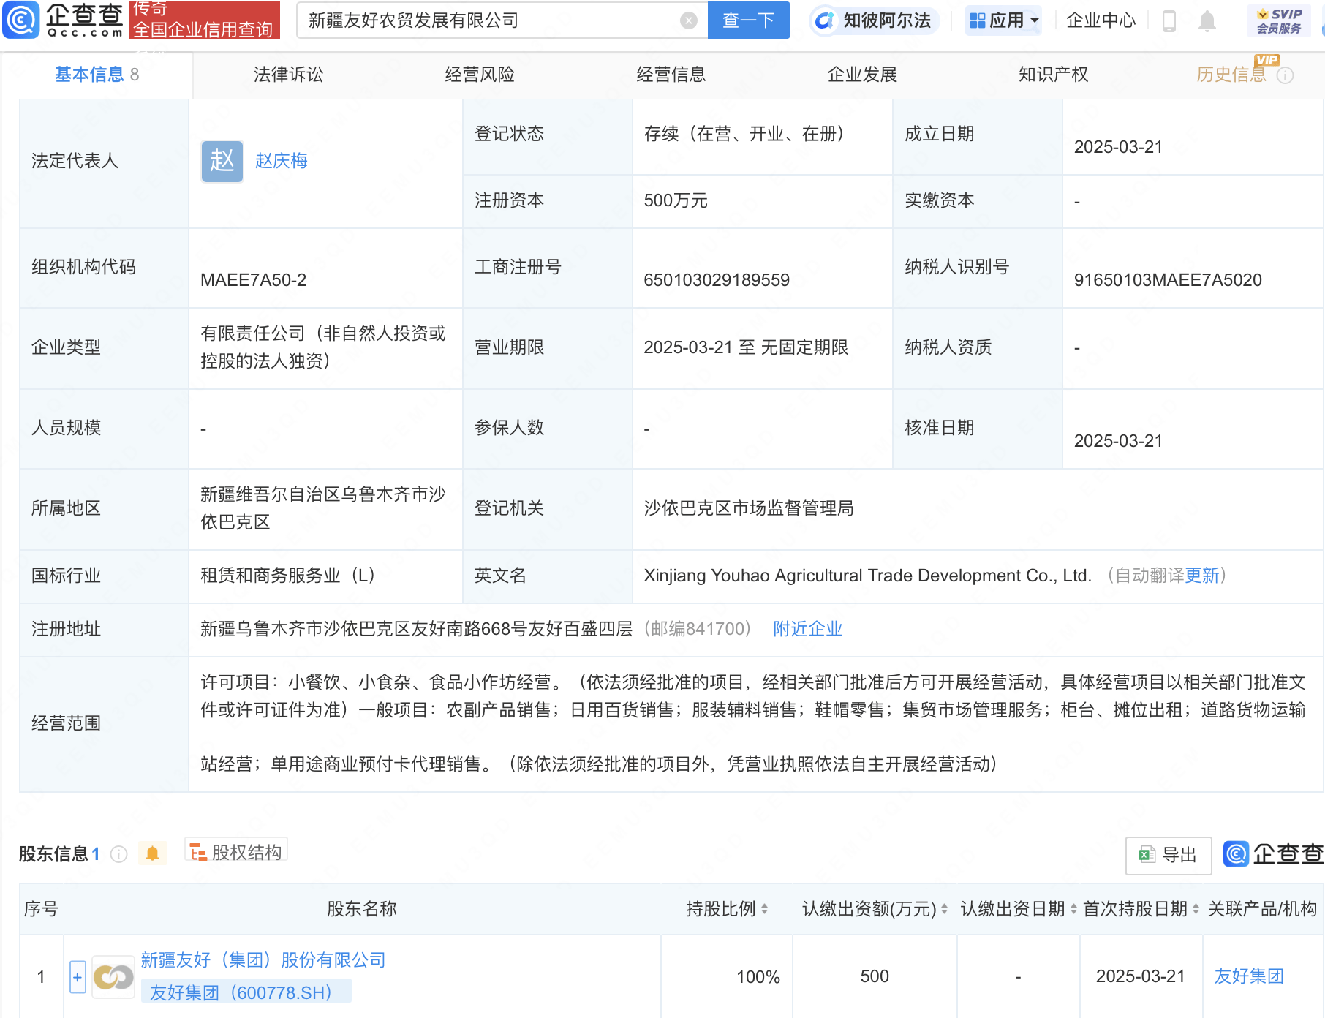
Task: Click status 存续（在营、开业、在册）
Action: [744, 134]
